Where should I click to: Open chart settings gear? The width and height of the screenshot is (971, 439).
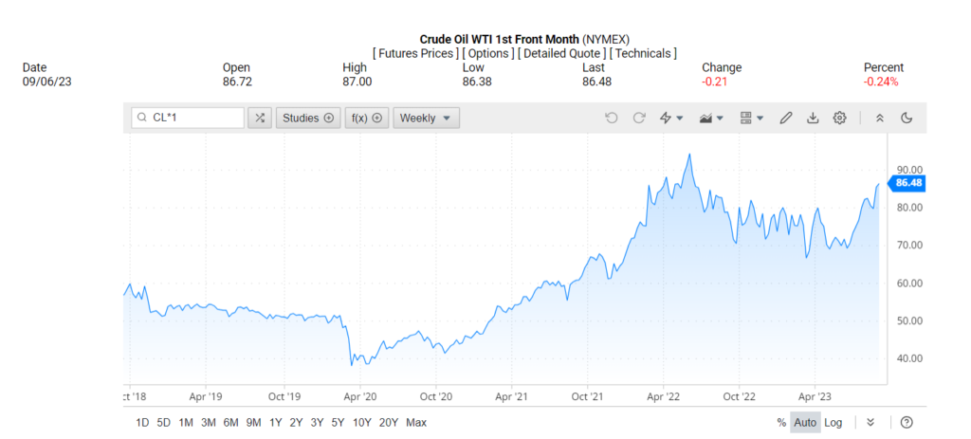point(839,118)
